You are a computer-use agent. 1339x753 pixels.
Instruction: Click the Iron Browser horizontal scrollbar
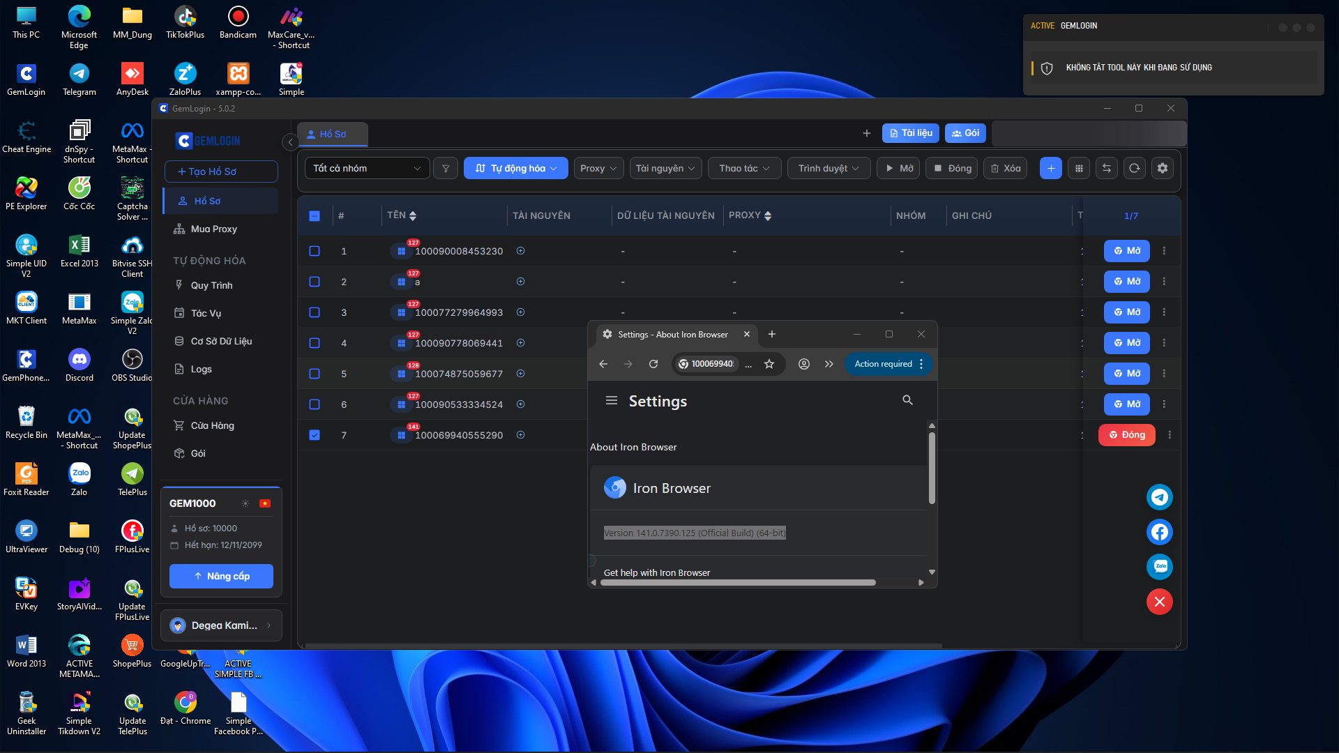click(738, 582)
